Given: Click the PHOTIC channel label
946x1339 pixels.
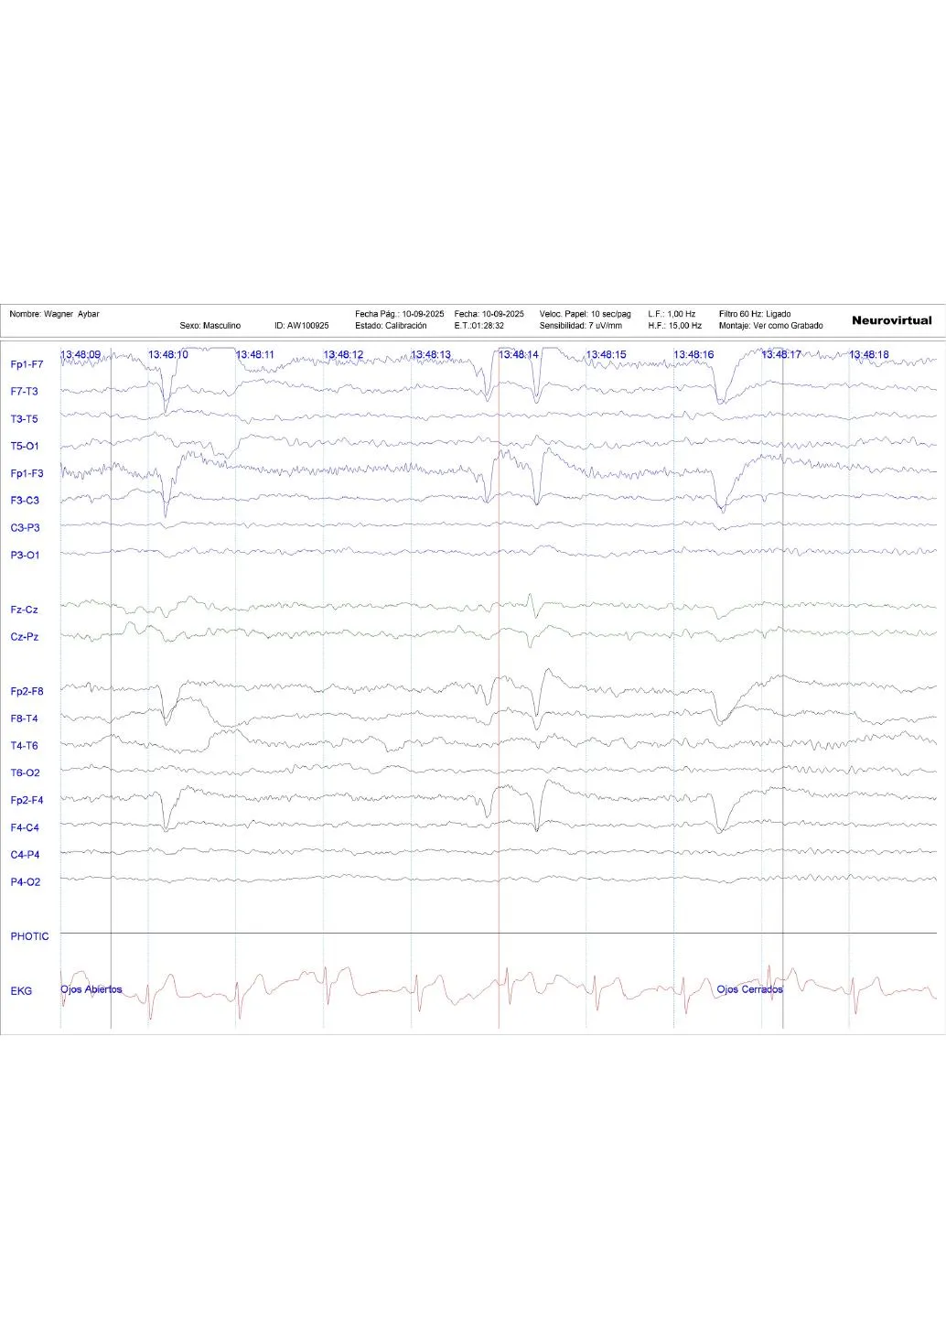Looking at the screenshot, I should pos(29,936).
